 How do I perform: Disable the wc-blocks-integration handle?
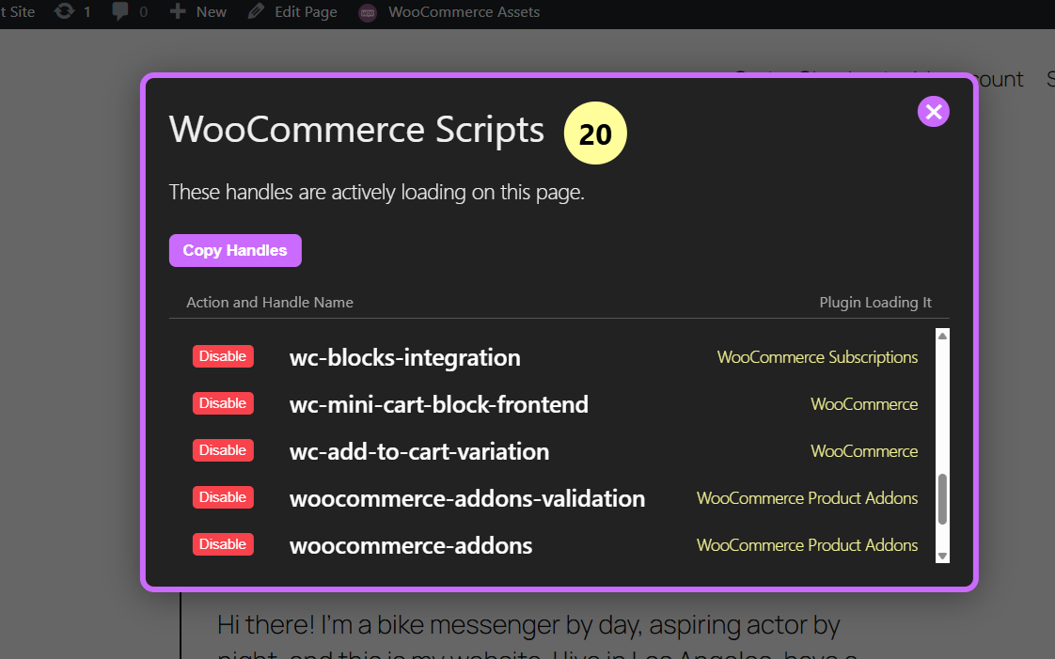point(223,356)
